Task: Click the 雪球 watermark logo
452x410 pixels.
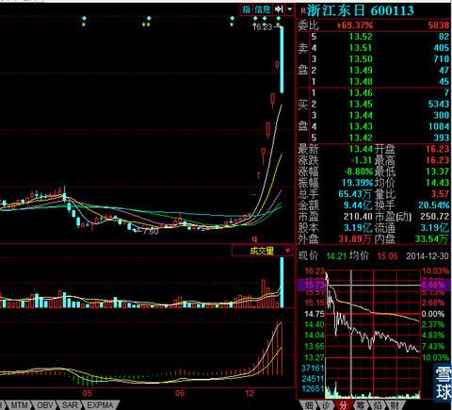Action: click(444, 384)
